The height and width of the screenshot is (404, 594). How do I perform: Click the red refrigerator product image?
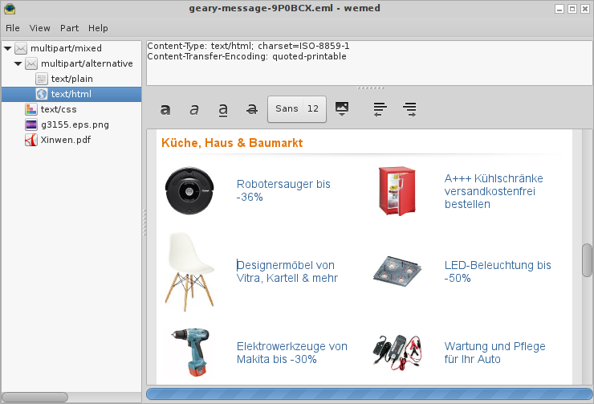pyautogui.click(x=397, y=191)
